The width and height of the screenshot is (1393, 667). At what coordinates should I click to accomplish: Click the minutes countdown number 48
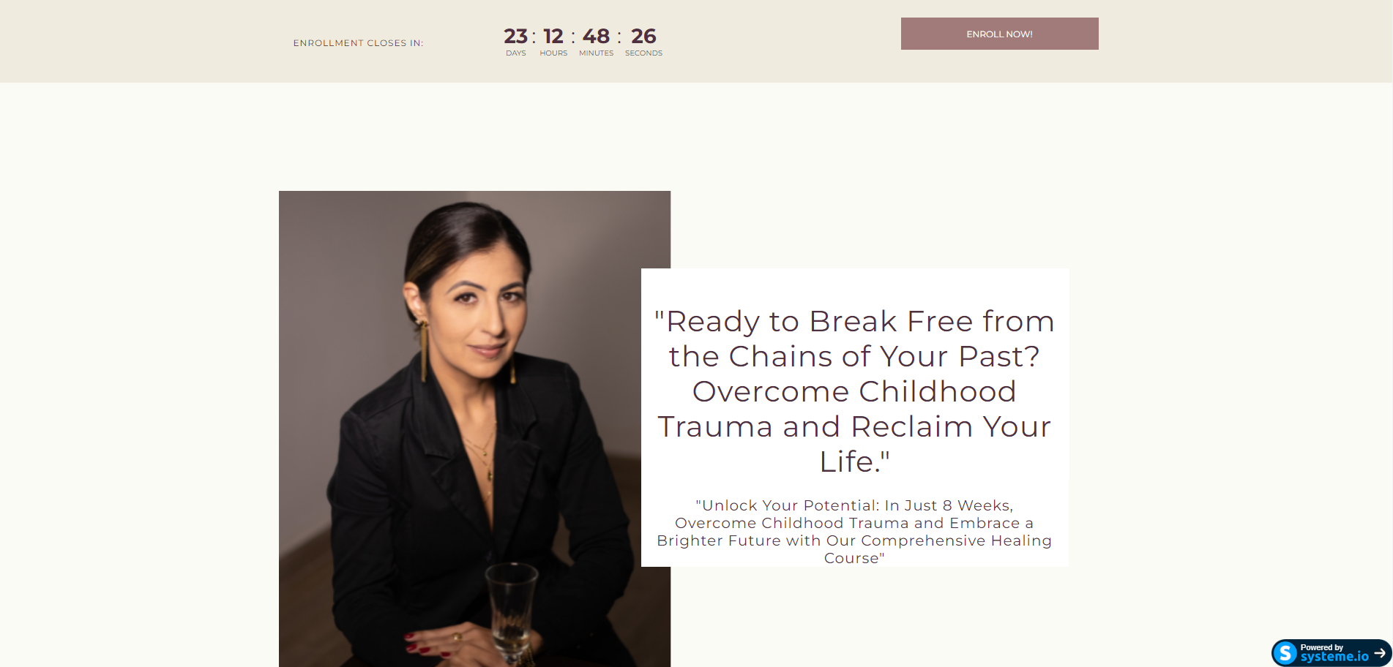[596, 36]
